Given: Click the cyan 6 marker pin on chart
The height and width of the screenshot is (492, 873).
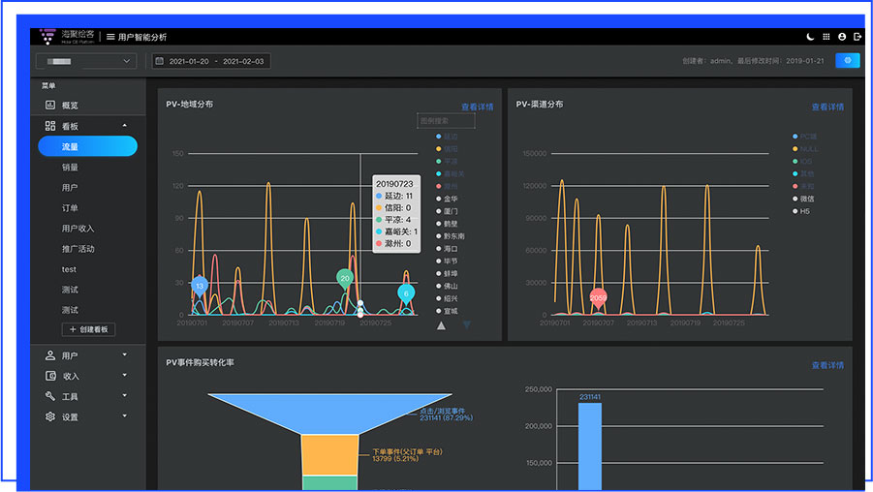Looking at the screenshot, I should pos(406,293).
